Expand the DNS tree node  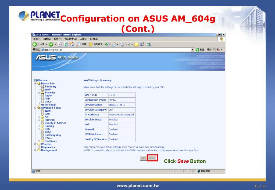(39, 129)
